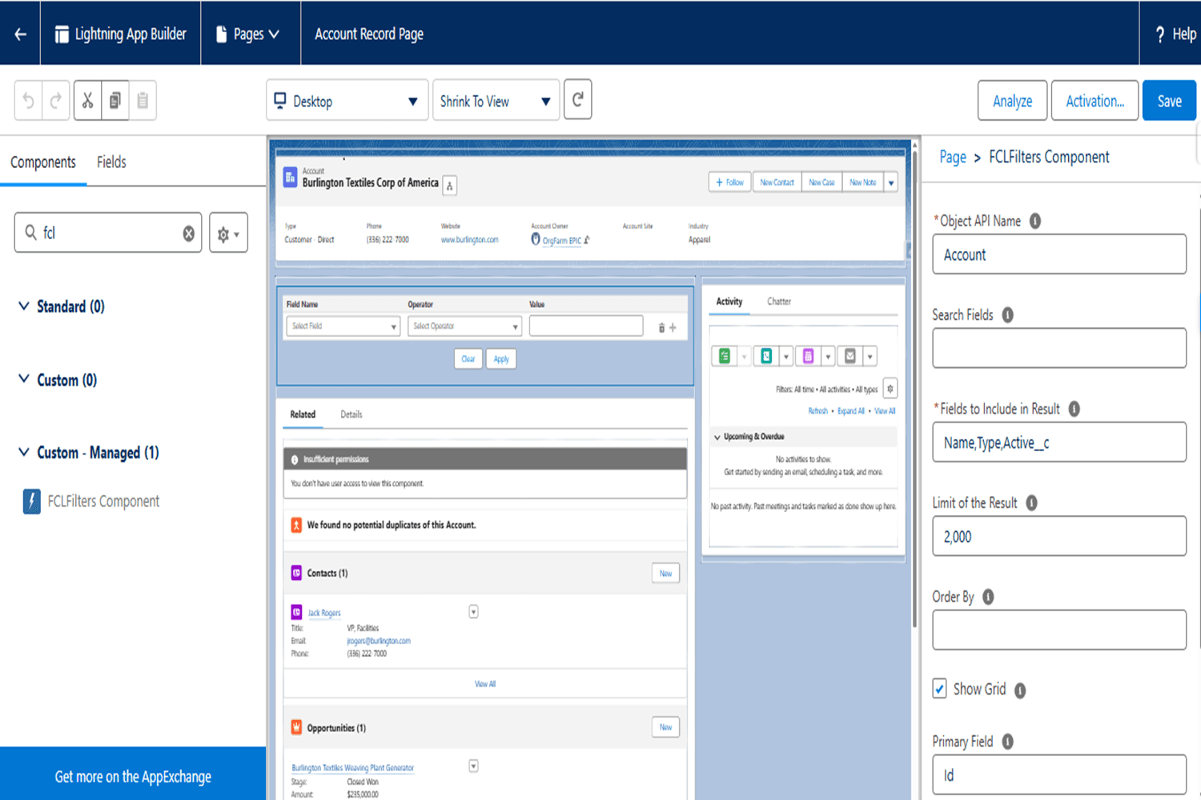Click info icon beside Primary Field
Image resolution: width=1201 pixels, height=800 pixels.
click(1007, 742)
